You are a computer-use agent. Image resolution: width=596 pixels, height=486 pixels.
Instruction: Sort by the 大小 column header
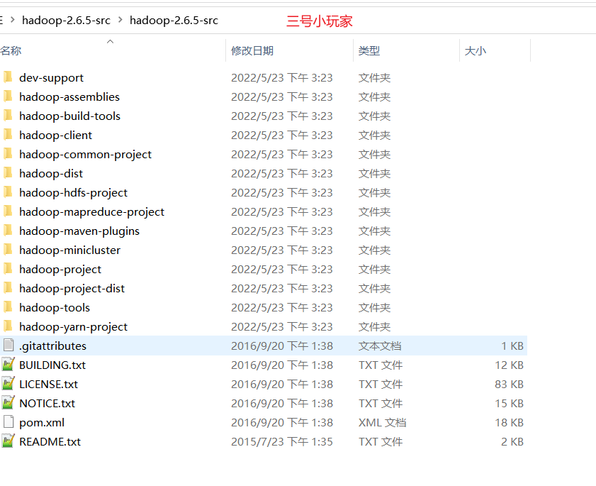click(x=476, y=50)
